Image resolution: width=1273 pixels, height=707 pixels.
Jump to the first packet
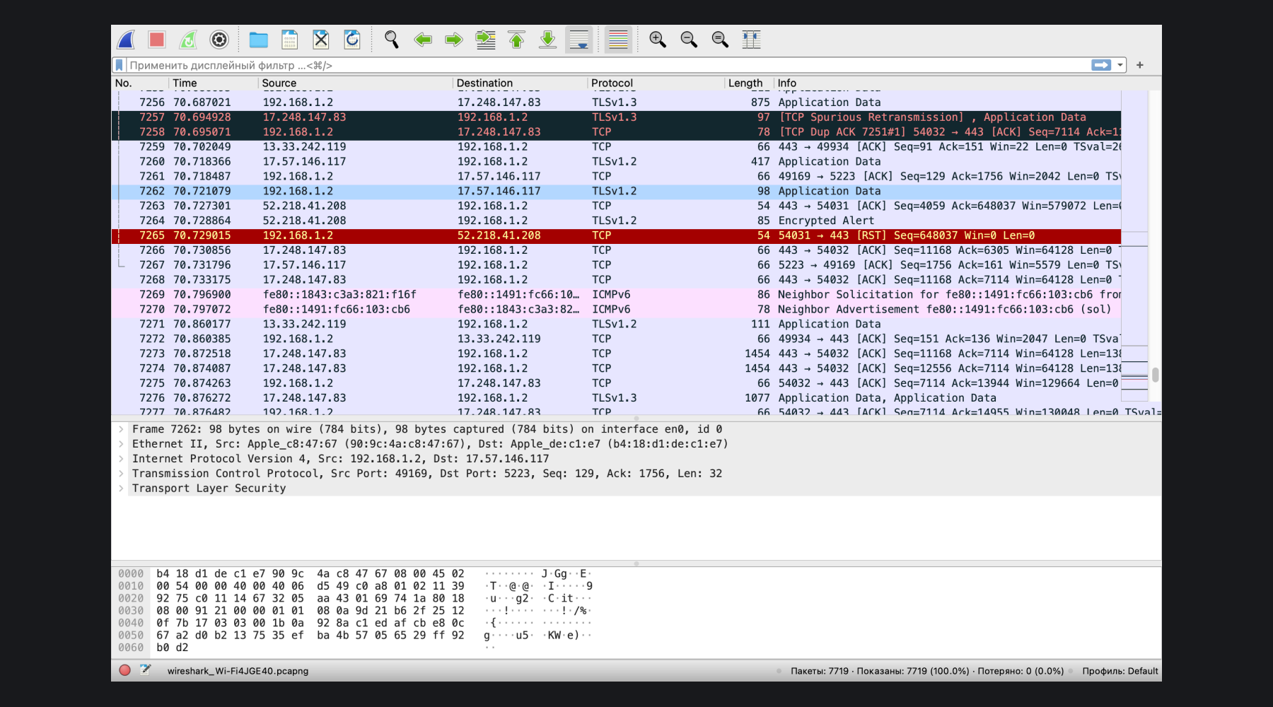[516, 40]
